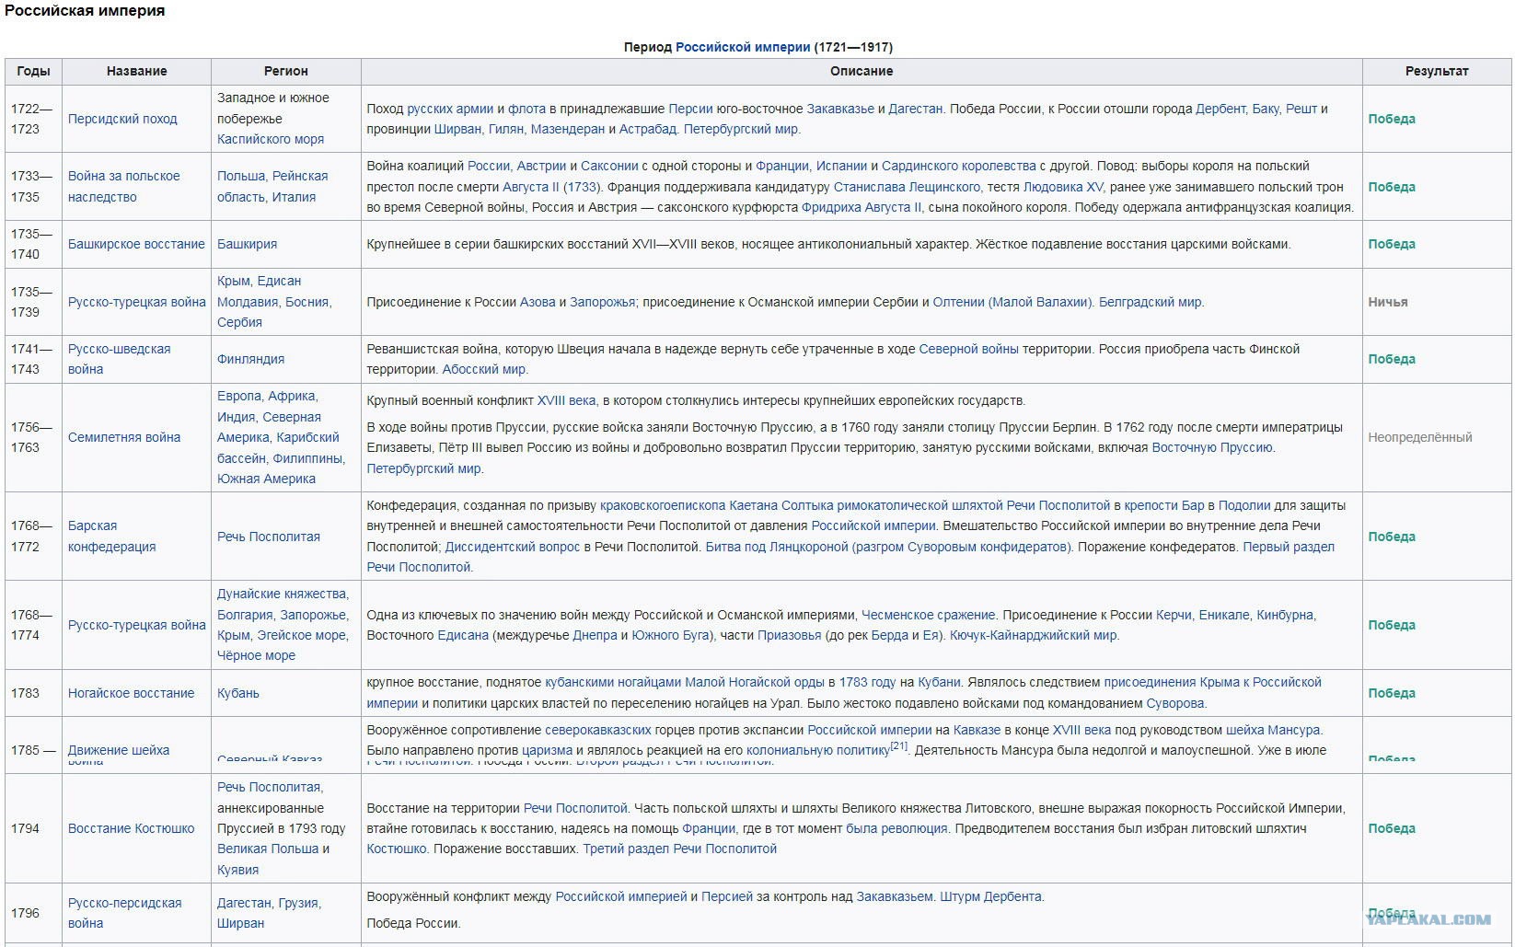1515x947 pixels.
Task: Open the Сардинского королевства link
Action: (959, 166)
